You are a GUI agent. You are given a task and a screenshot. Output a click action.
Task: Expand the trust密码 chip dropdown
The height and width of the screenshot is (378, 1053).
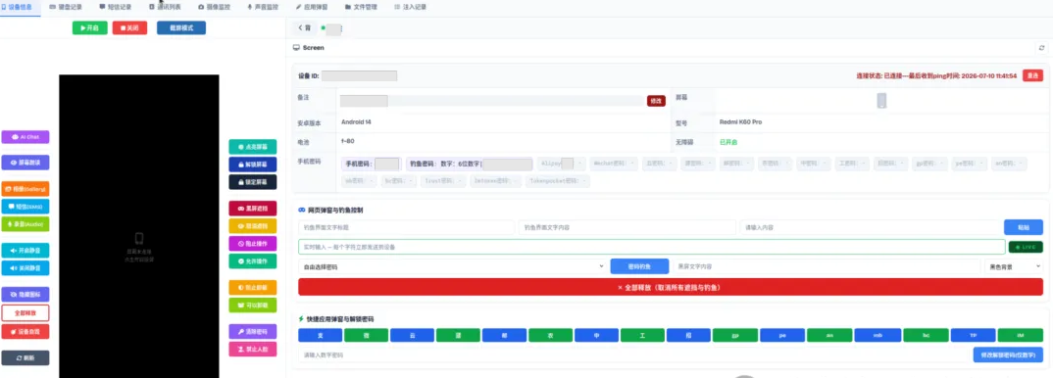[444, 181]
